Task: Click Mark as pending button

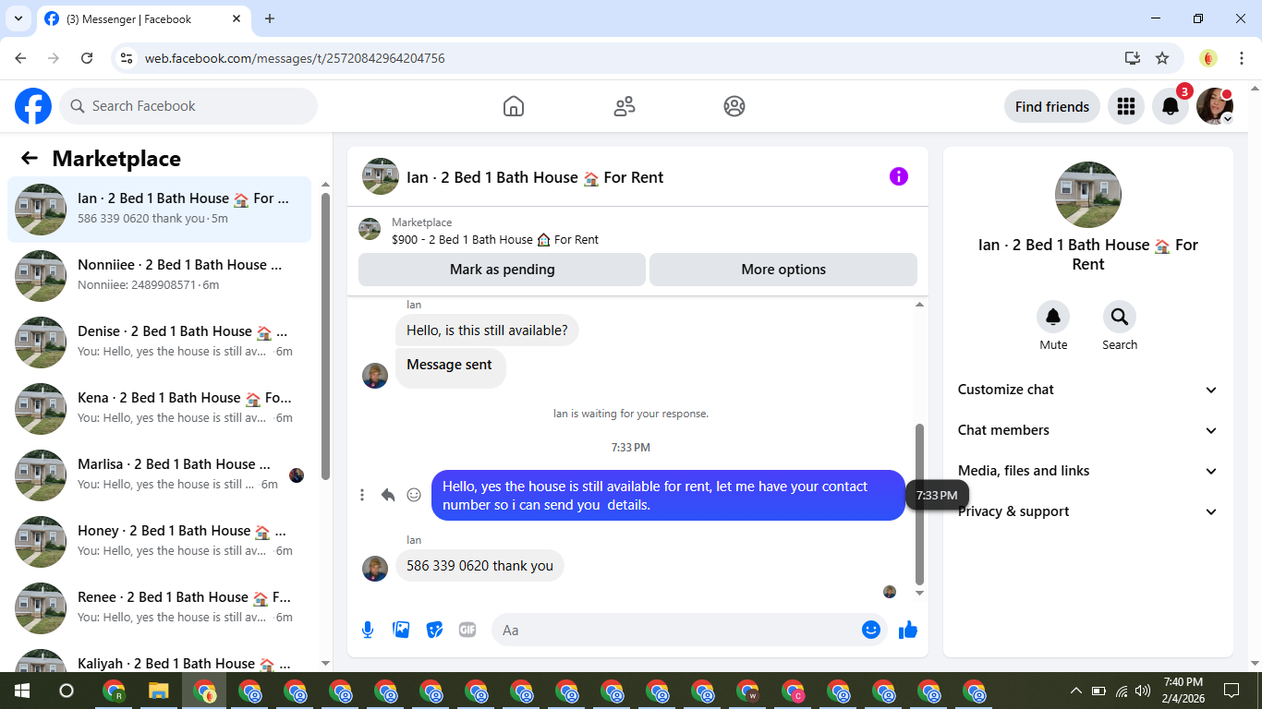Action: click(x=502, y=270)
